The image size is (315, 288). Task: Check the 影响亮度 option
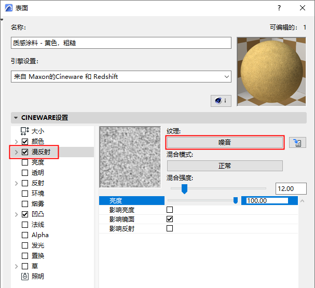170,210
